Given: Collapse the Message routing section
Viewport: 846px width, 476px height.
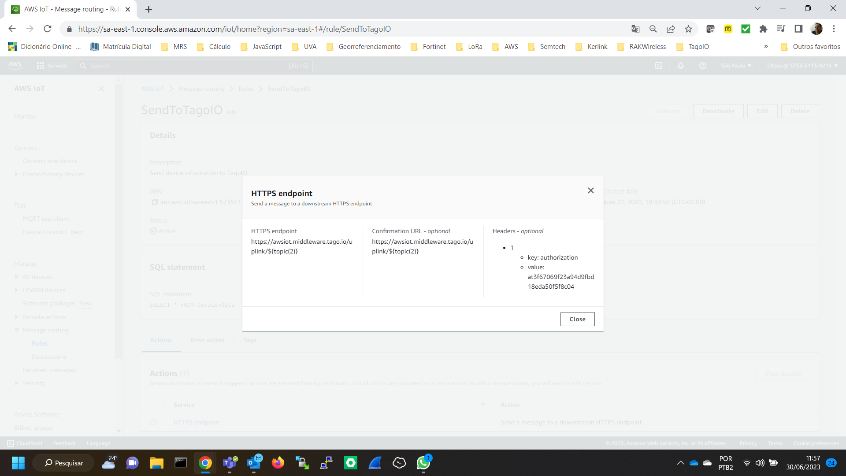Looking at the screenshot, I should [x=17, y=330].
